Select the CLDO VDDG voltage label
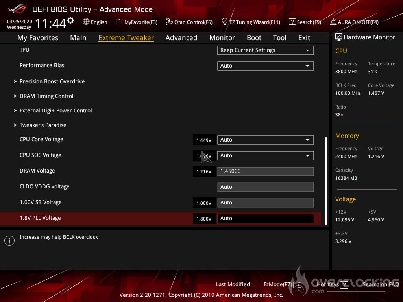Viewport: 403px width, 302px height. click(x=44, y=186)
